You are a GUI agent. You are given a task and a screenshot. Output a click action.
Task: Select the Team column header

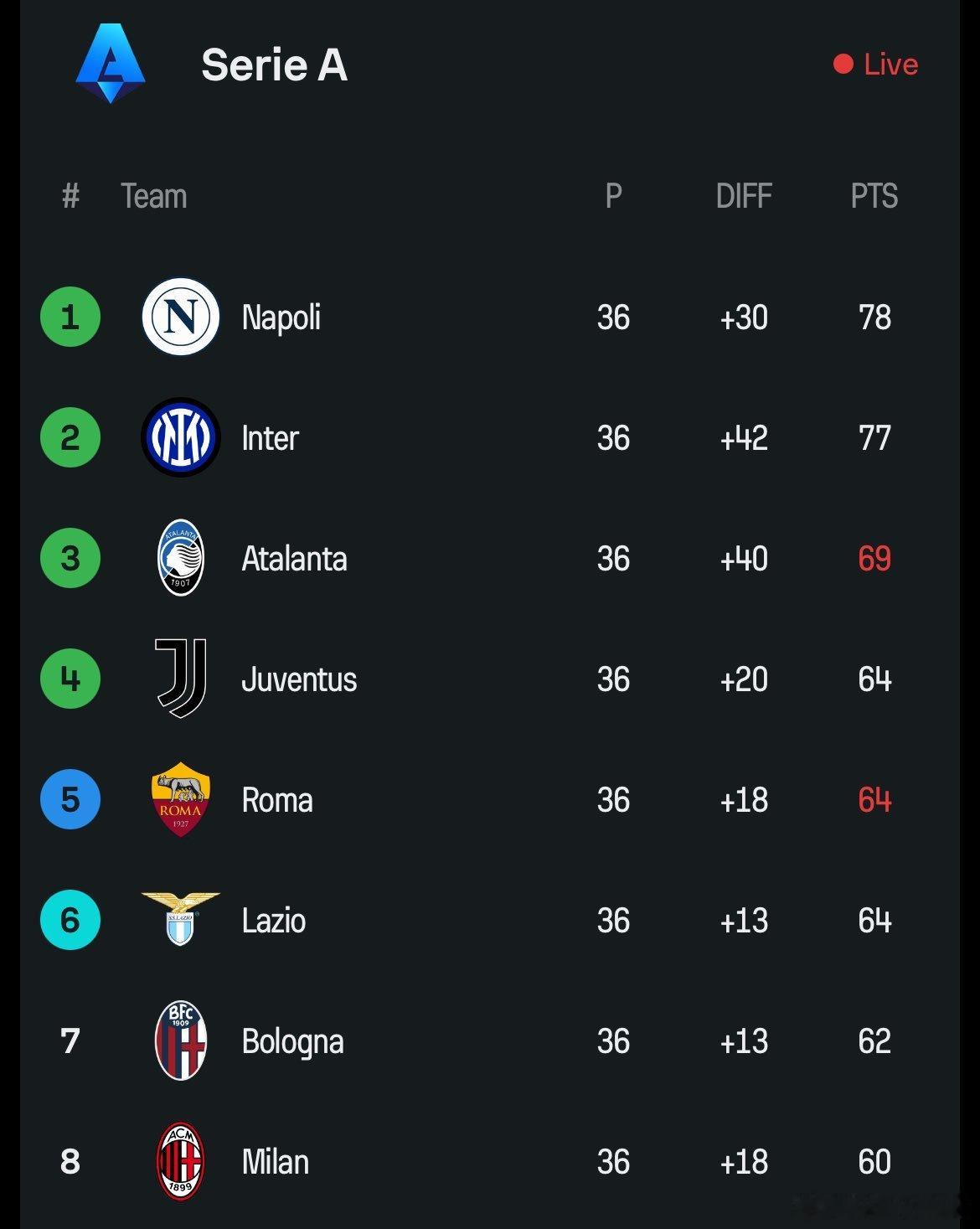(x=154, y=196)
